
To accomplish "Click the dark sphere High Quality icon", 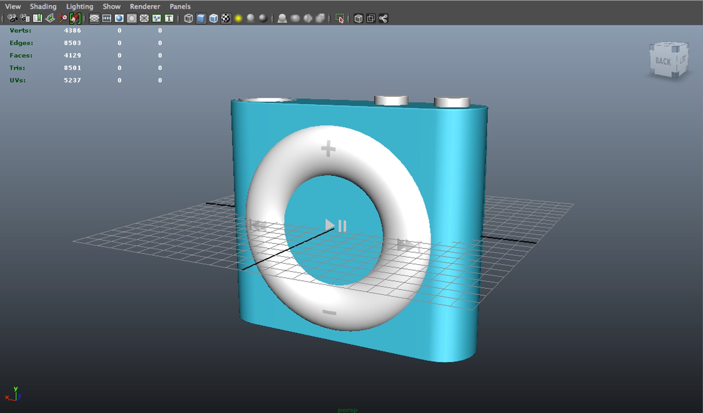I will tap(263, 18).
